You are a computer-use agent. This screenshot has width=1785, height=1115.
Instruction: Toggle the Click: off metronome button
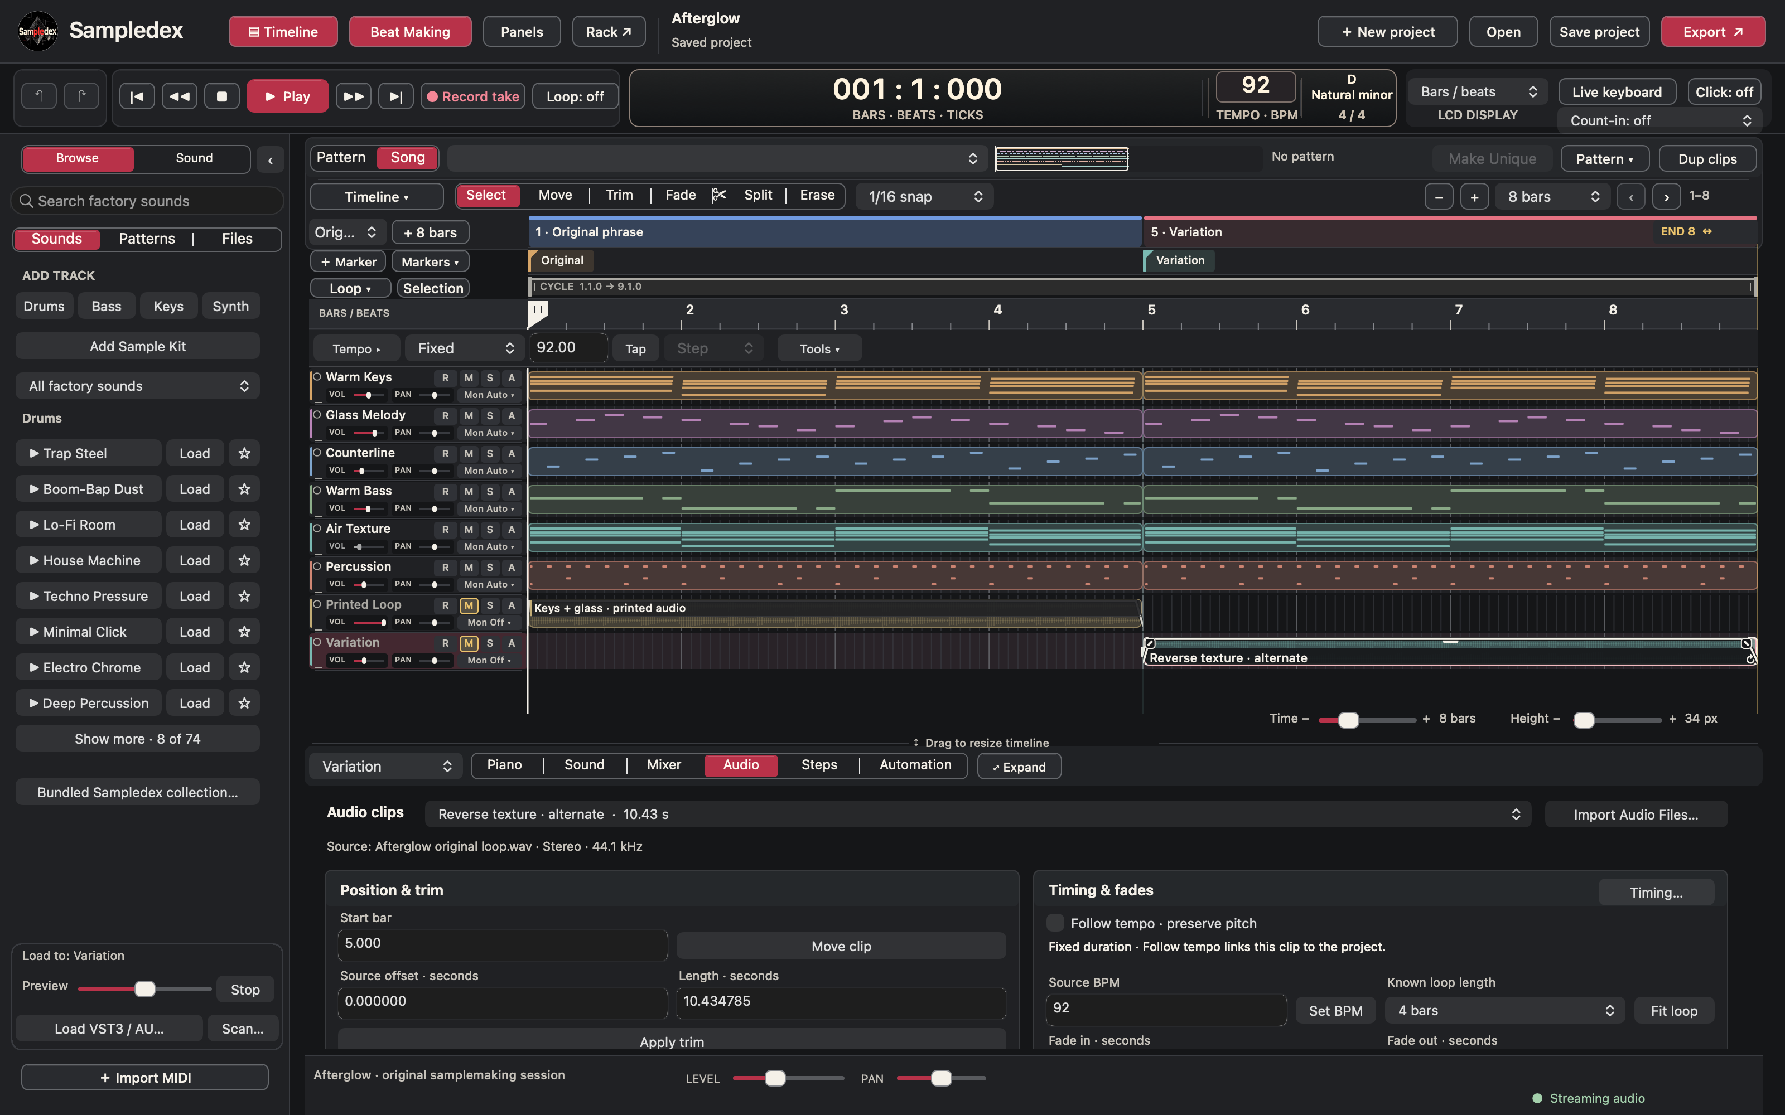click(x=1724, y=92)
